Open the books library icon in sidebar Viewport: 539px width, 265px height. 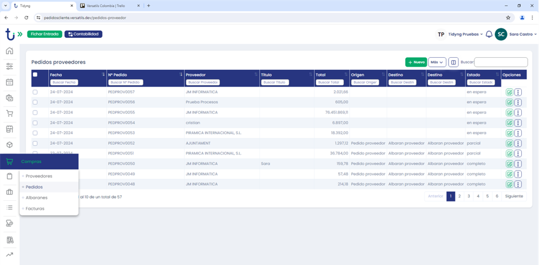pos(9,239)
